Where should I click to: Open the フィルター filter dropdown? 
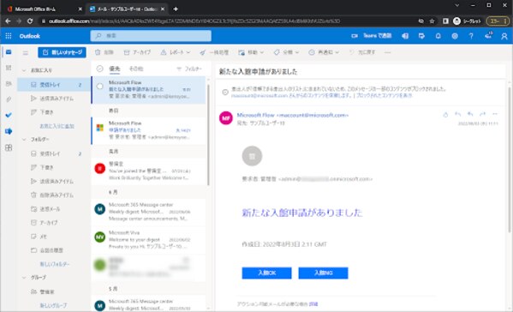pos(189,69)
